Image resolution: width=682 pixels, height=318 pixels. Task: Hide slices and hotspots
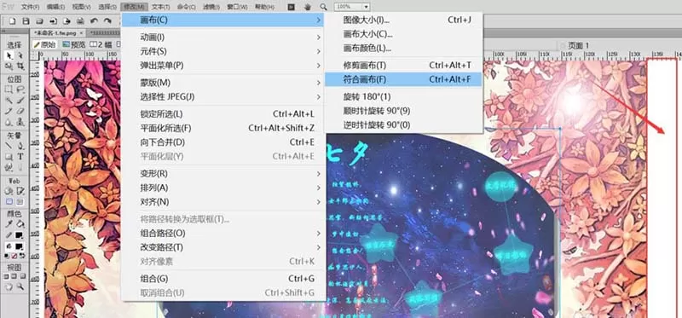(9, 201)
